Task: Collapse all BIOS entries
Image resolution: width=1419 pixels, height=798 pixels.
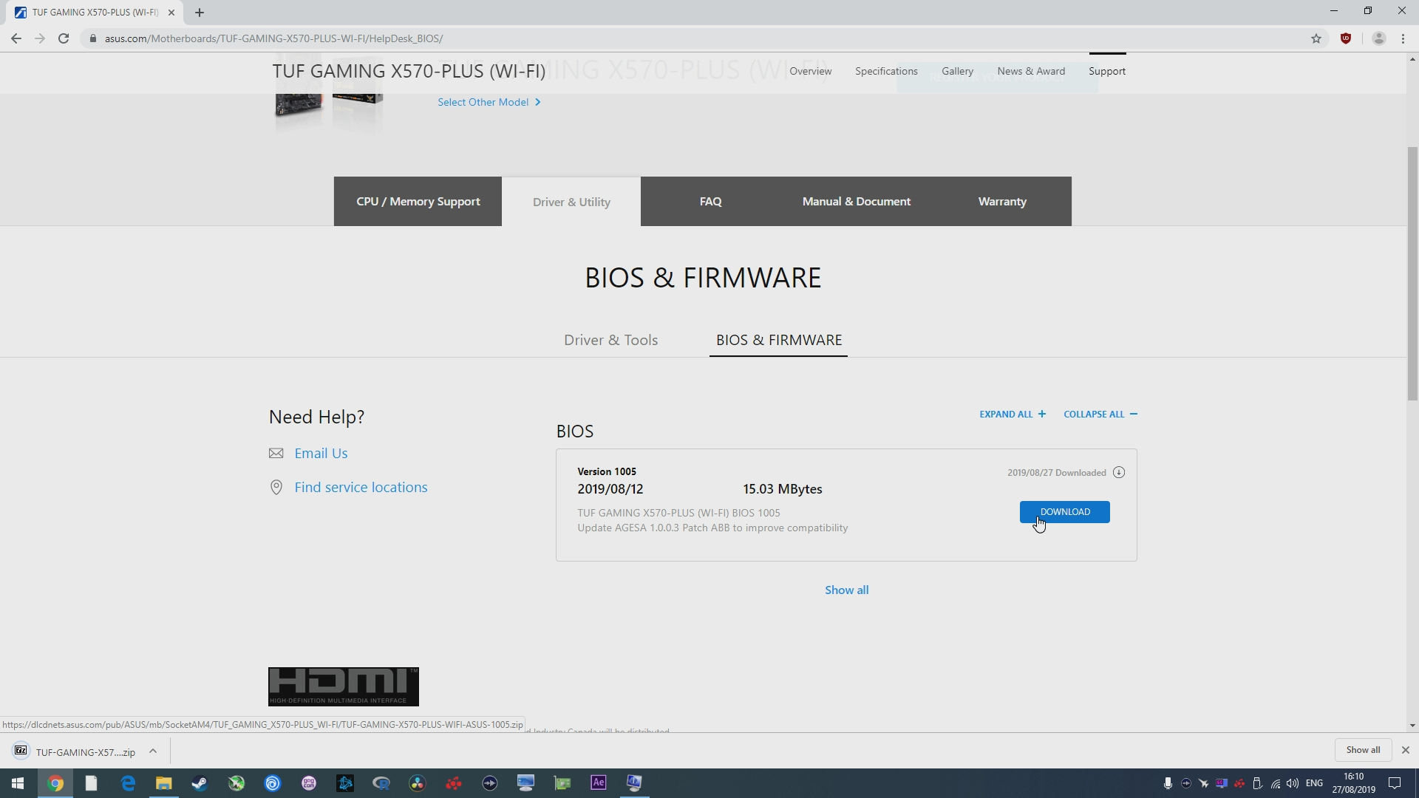Action: pos(1100,414)
